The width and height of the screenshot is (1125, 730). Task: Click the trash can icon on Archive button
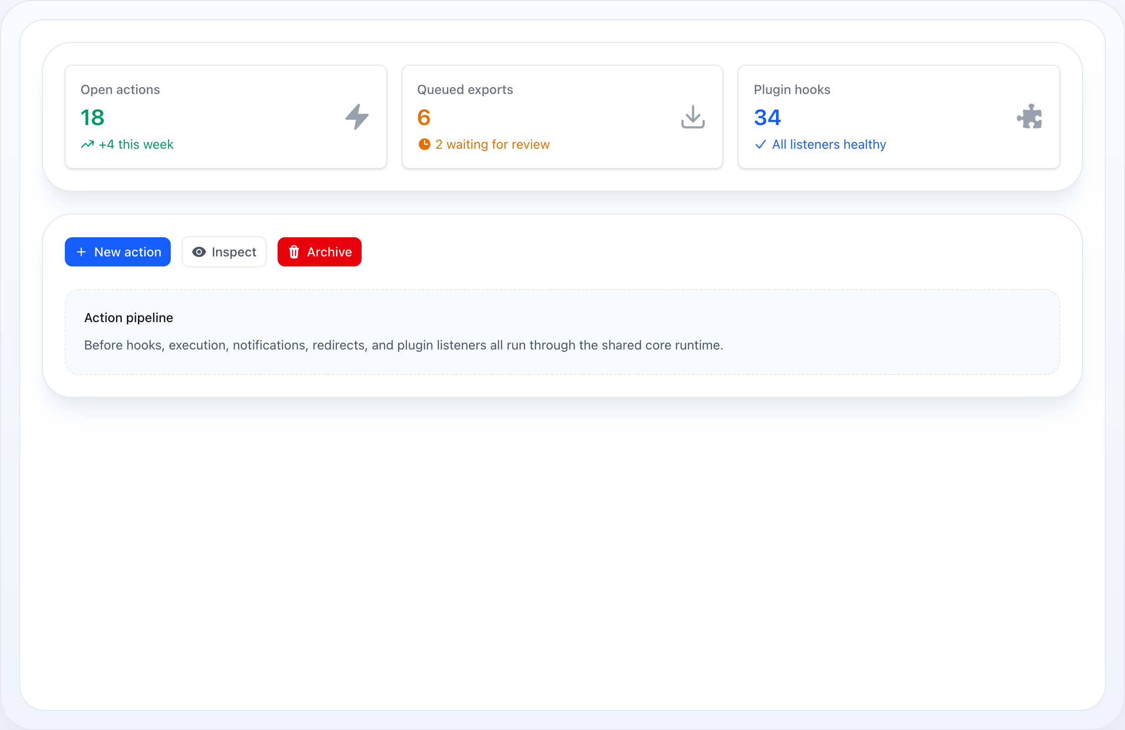tap(294, 252)
